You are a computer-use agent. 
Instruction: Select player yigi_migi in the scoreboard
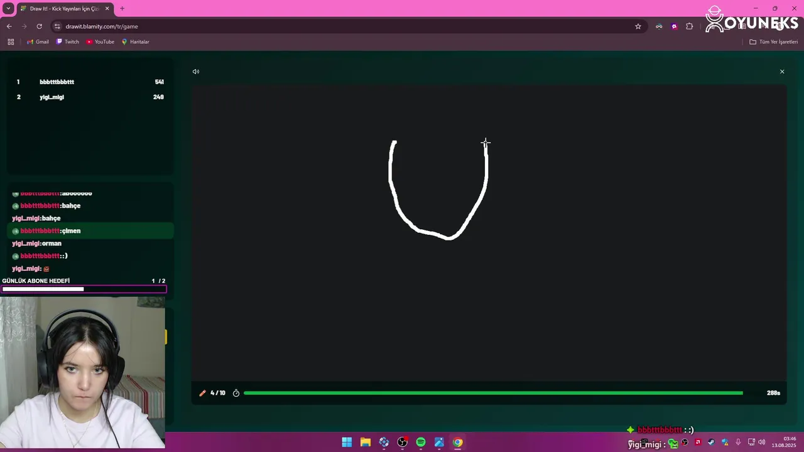click(52, 97)
